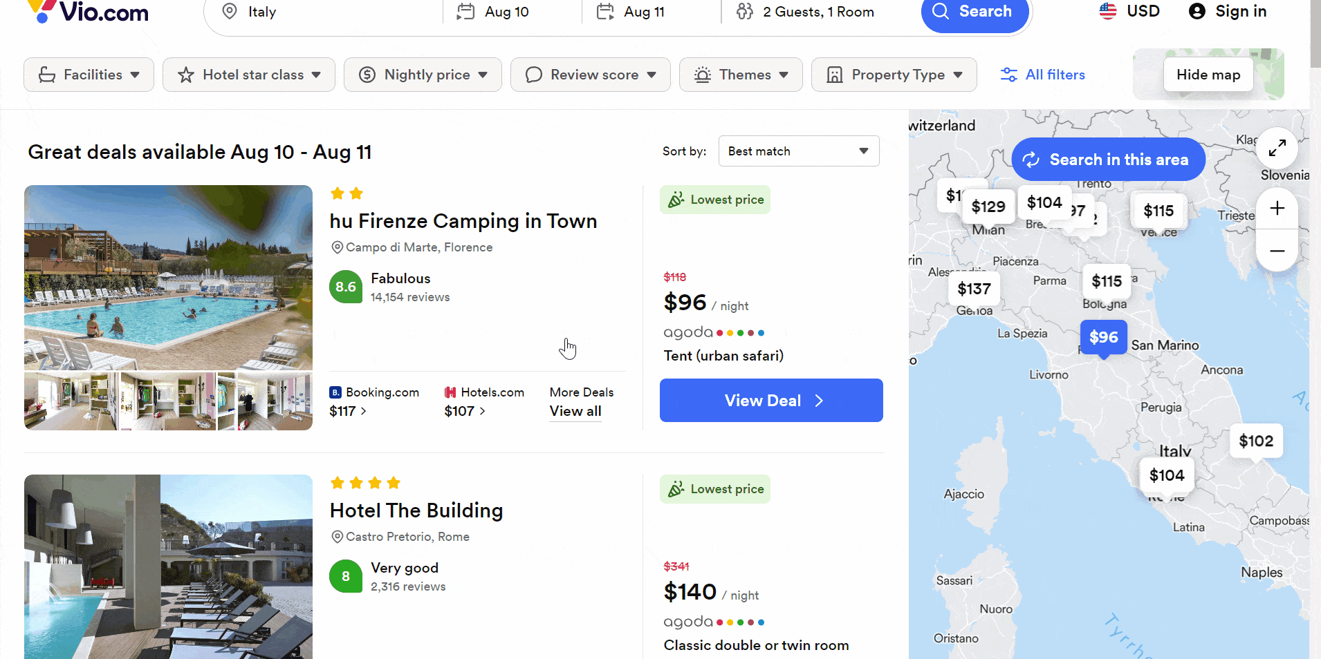Select the $104 map marker near Rome
Viewport: 1321px width, 659px height.
click(x=1167, y=475)
